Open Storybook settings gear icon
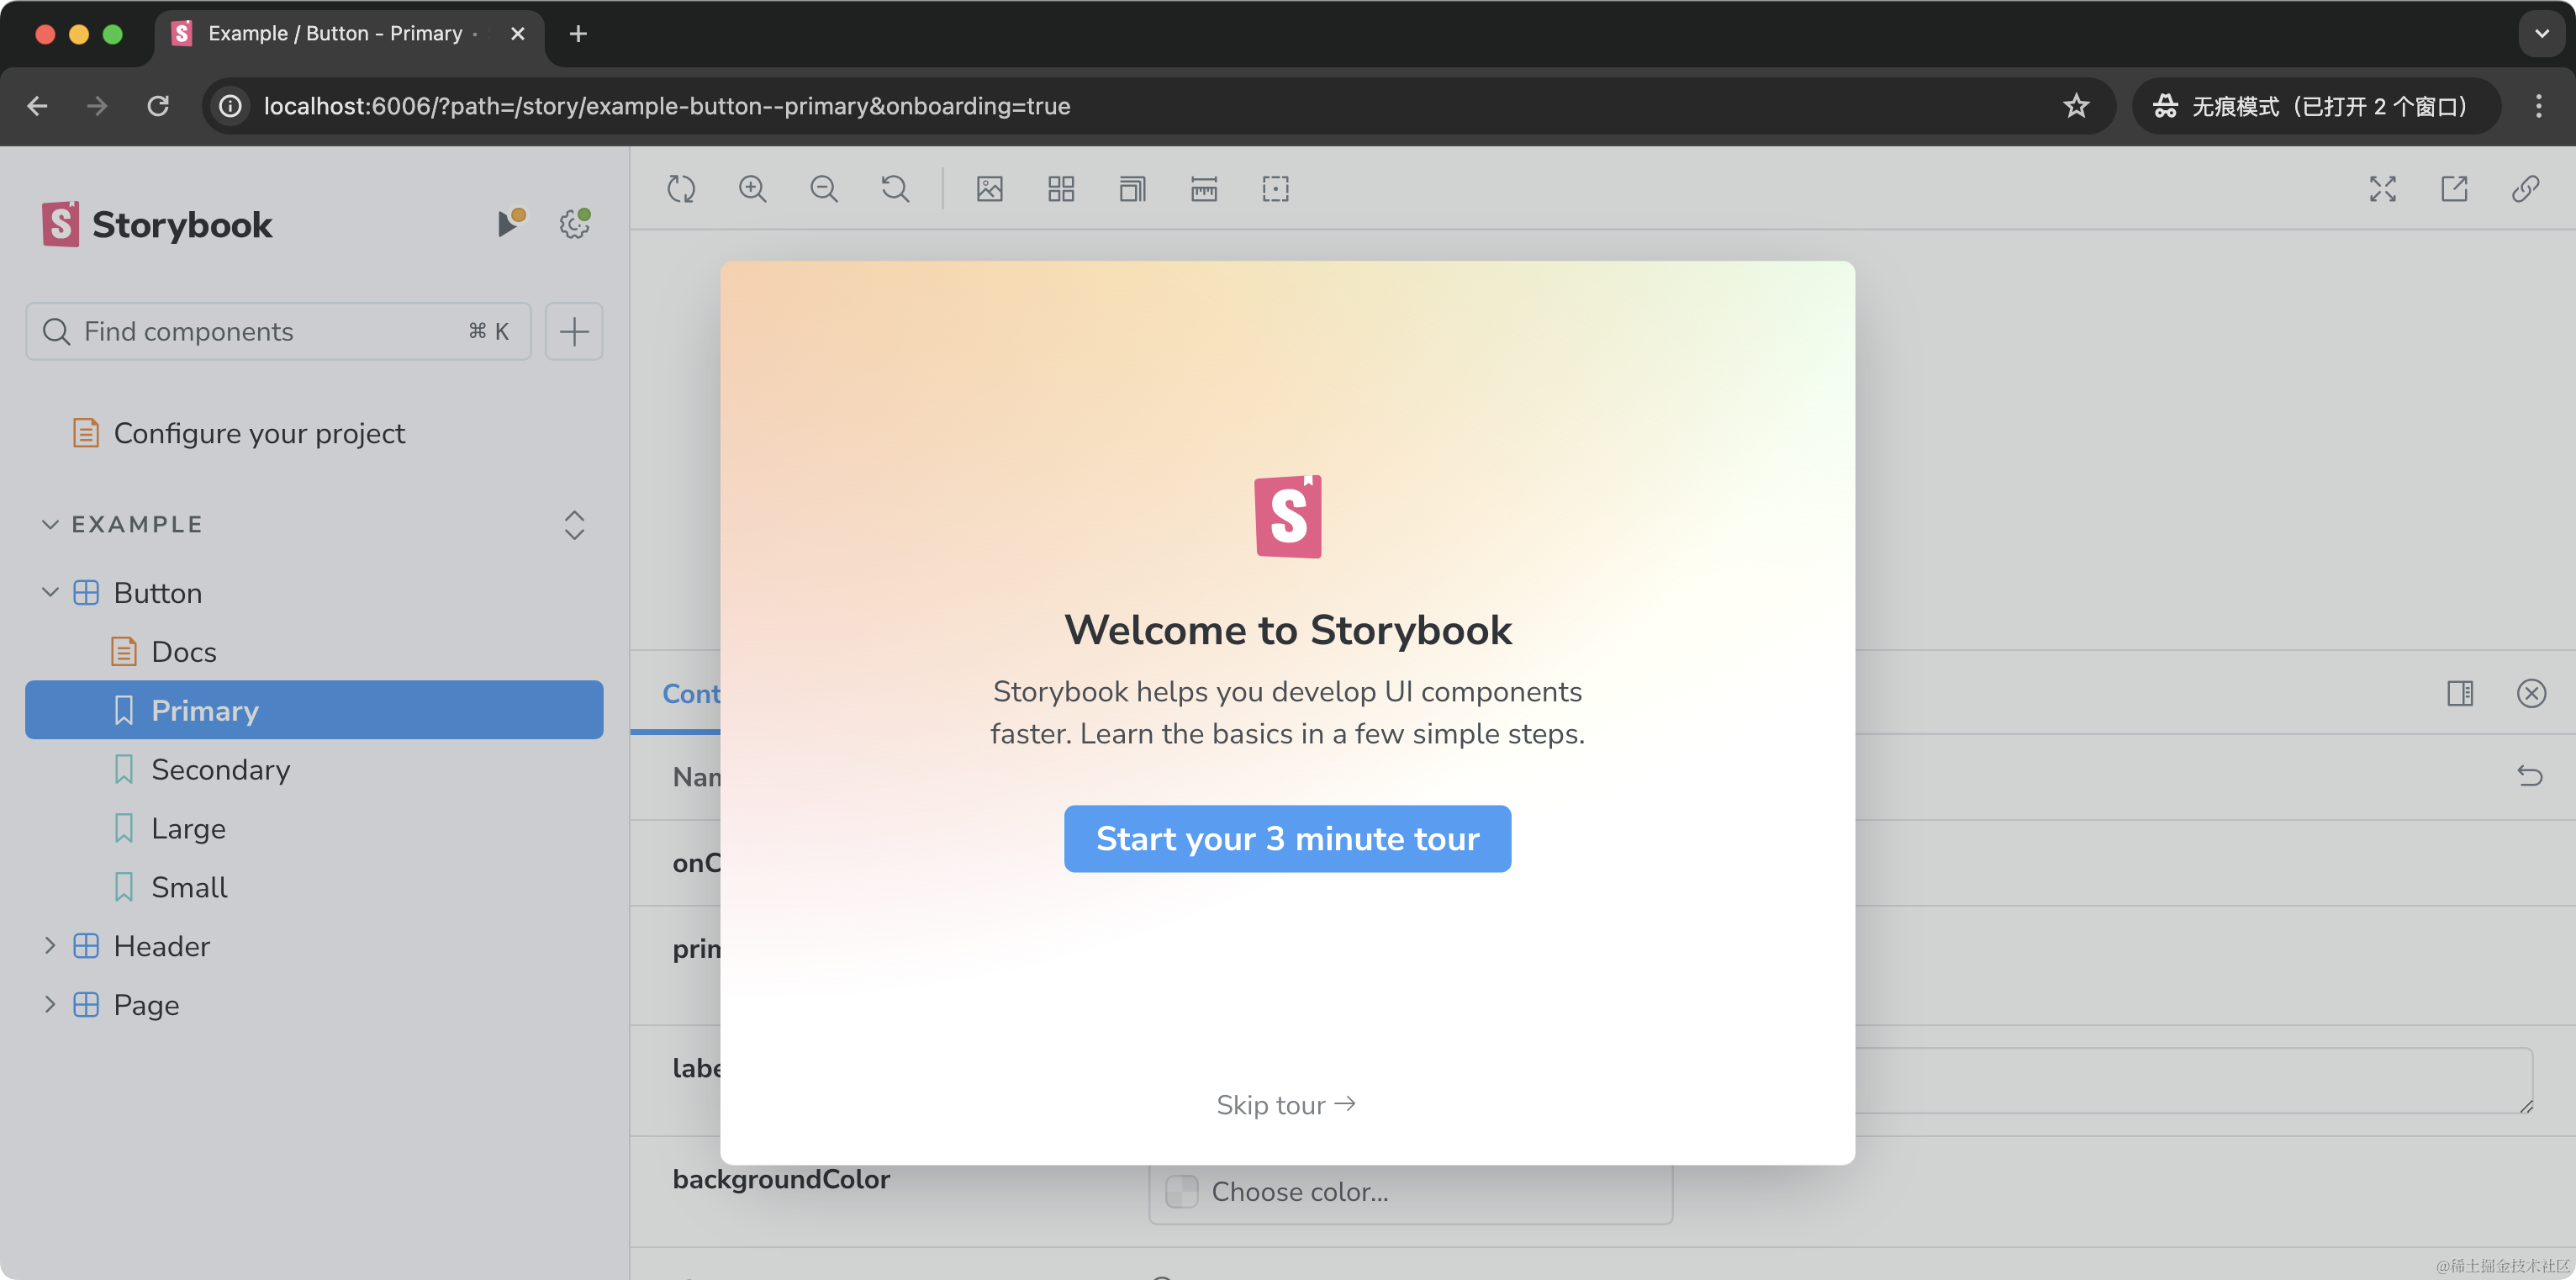Viewport: 2576px width, 1280px height. (575, 223)
